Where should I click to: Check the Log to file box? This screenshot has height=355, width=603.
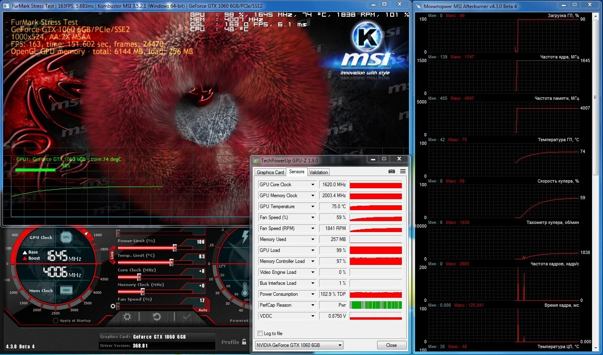(x=260, y=333)
